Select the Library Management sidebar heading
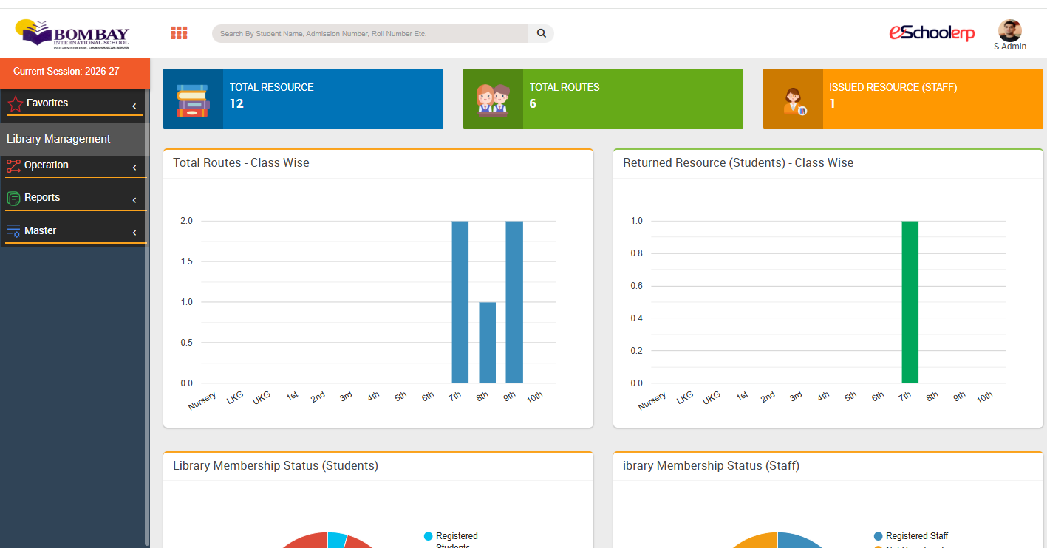 (x=58, y=139)
